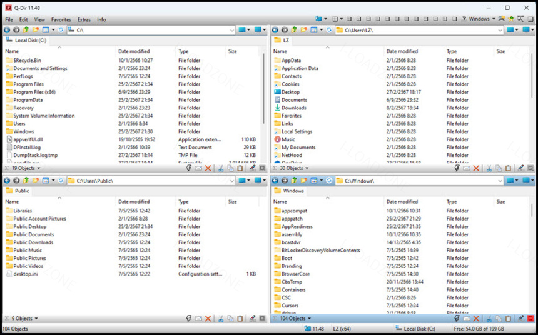Select the System Volume Information folder

(40, 116)
